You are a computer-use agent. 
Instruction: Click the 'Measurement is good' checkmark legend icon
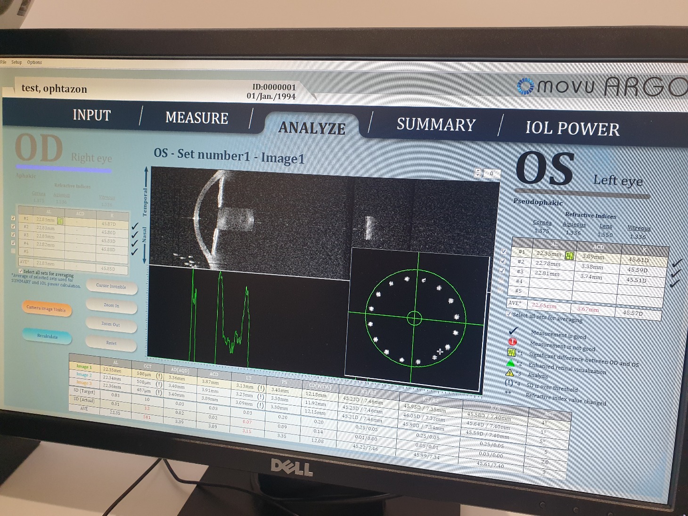[513, 331]
